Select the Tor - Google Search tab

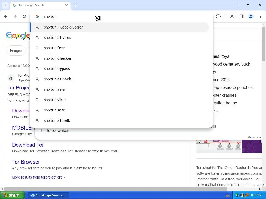pyautogui.click(x=40, y=5)
